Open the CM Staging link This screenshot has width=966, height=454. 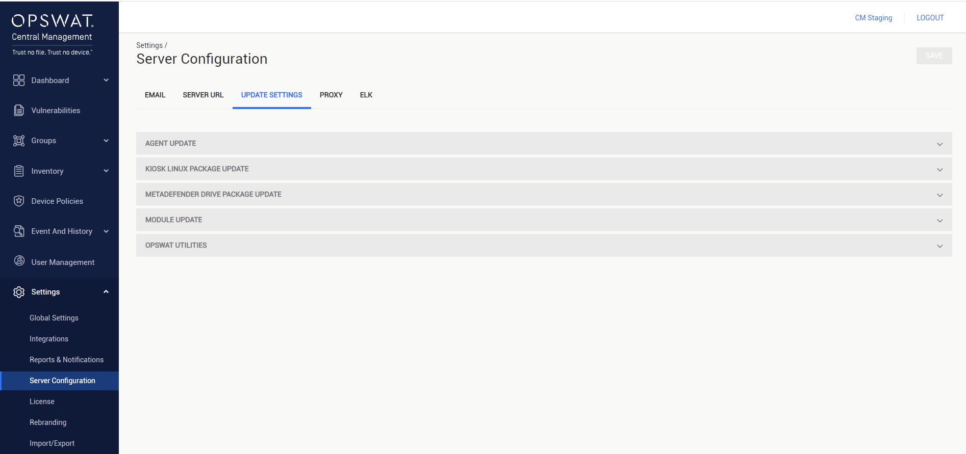pos(874,18)
